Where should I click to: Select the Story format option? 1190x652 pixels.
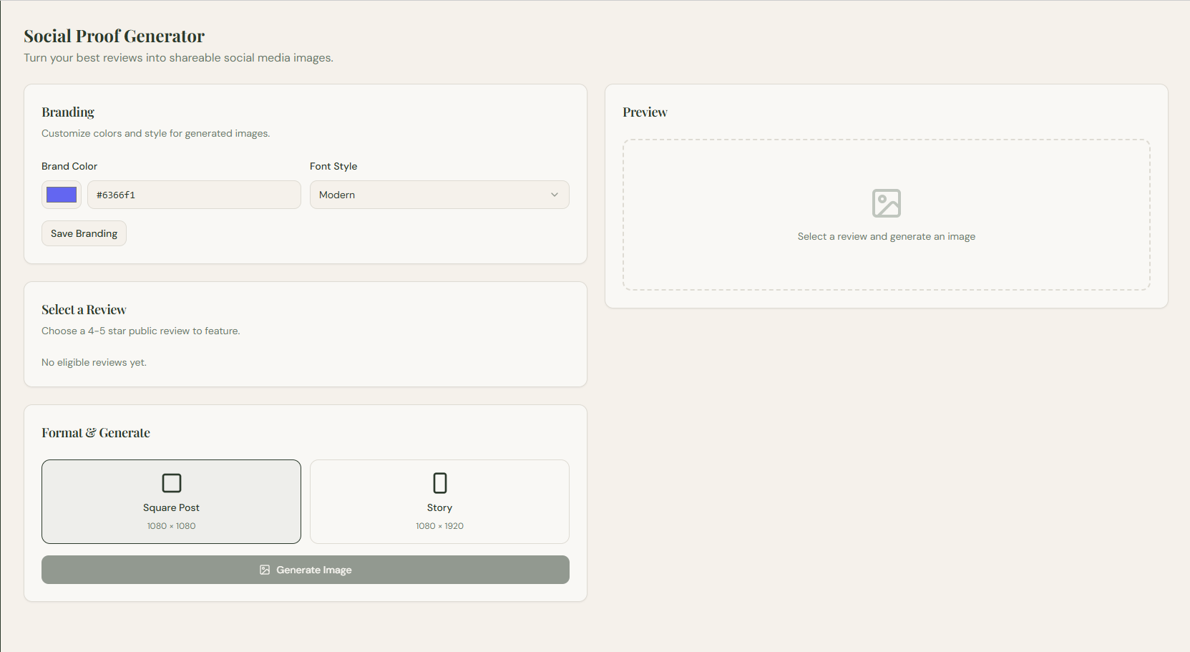tap(439, 502)
